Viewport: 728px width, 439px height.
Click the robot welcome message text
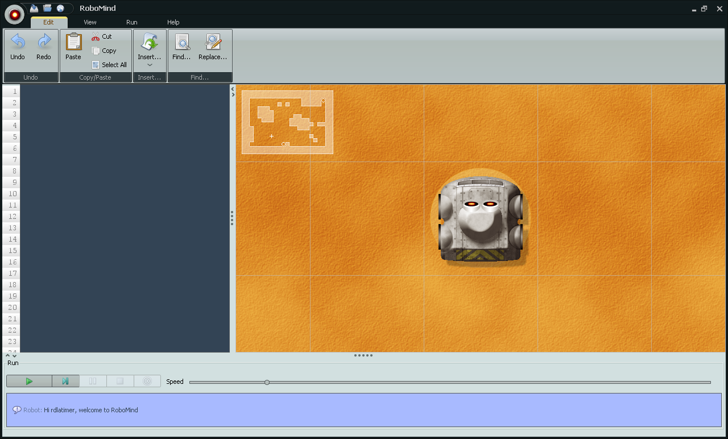point(91,410)
